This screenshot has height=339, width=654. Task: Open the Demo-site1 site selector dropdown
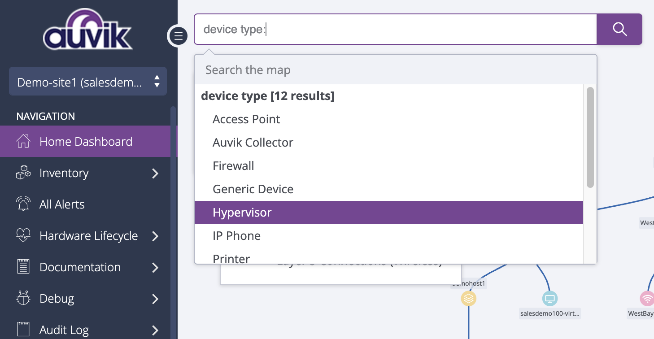(88, 81)
